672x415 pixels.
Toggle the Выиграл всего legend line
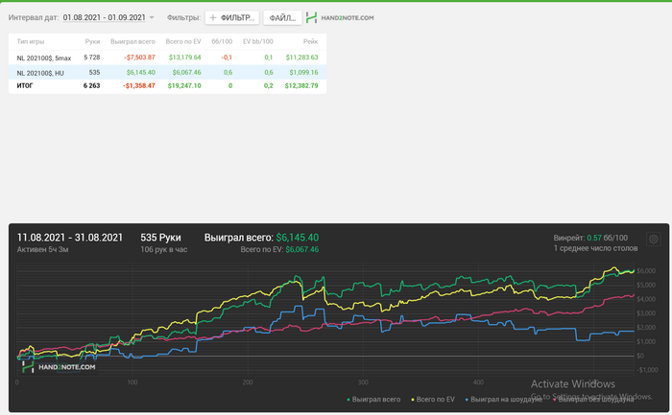coord(373,399)
